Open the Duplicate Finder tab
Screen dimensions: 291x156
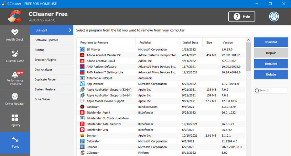[52, 79]
